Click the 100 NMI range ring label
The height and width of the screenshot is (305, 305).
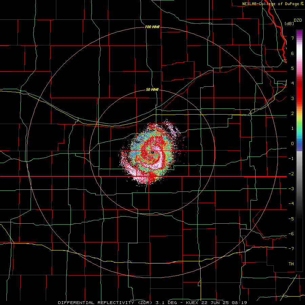click(x=152, y=27)
